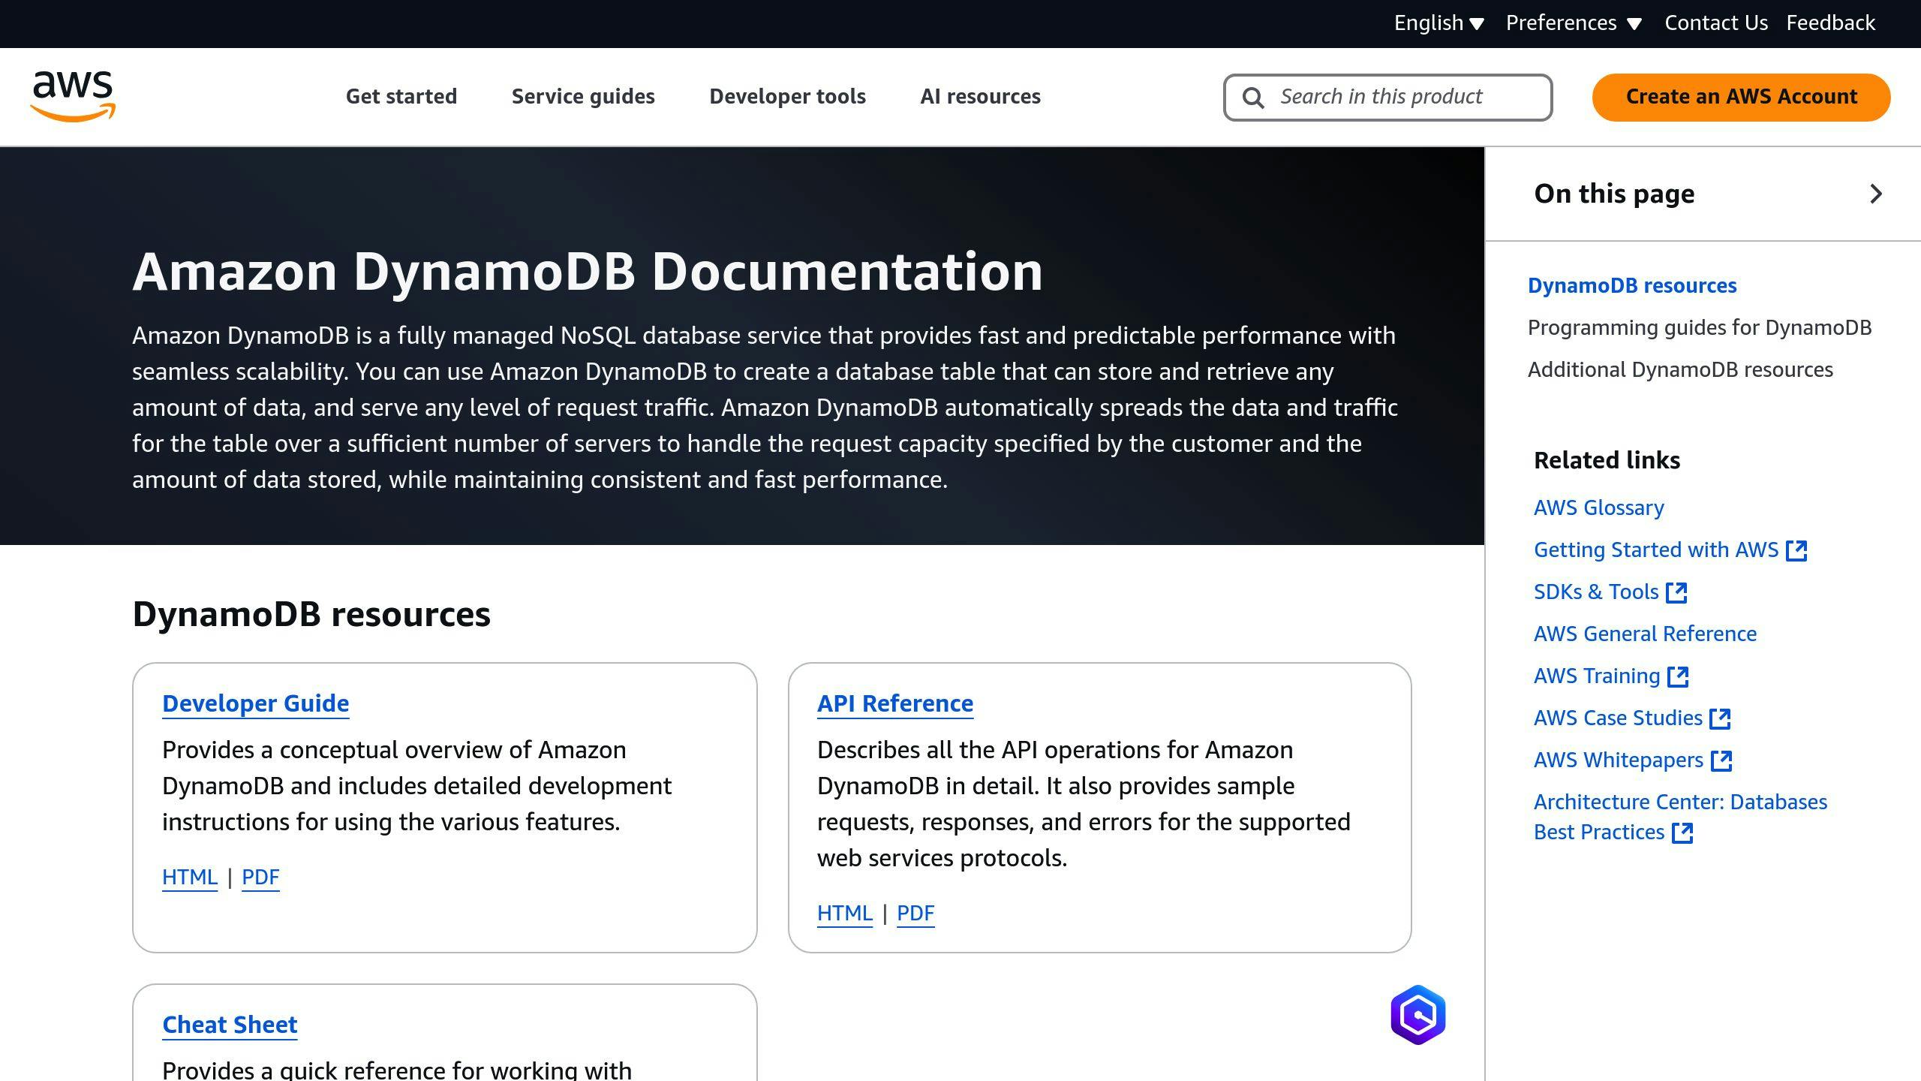Click the search magnifier icon

1255,96
